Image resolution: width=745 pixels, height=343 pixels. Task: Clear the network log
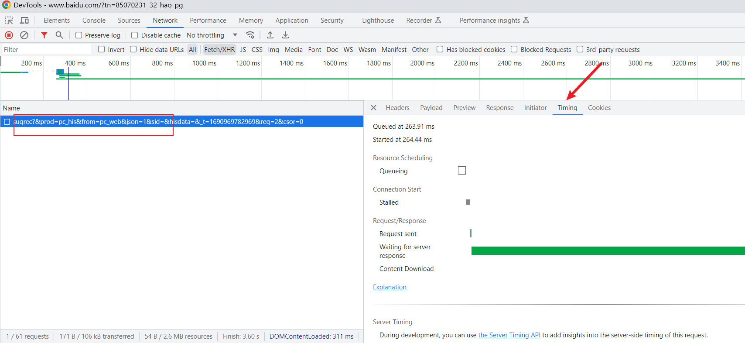pyautogui.click(x=24, y=35)
